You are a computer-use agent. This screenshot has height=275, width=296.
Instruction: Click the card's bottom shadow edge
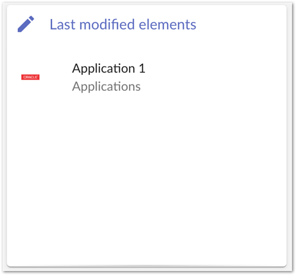pyautogui.click(x=146, y=266)
